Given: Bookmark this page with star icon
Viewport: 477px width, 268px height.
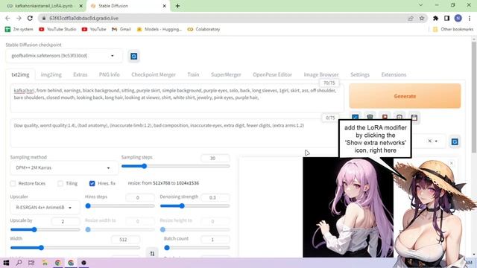Looking at the screenshot, I should (x=422, y=18).
